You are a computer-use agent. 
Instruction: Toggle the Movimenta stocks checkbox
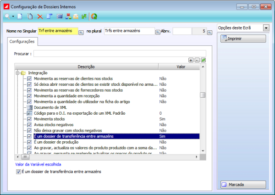pos(29,119)
